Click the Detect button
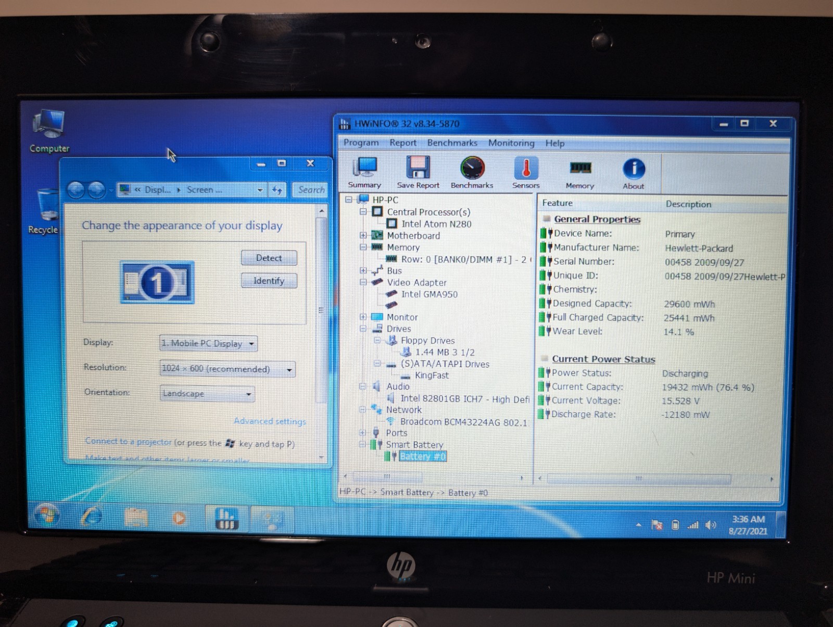 pyautogui.click(x=269, y=258)
